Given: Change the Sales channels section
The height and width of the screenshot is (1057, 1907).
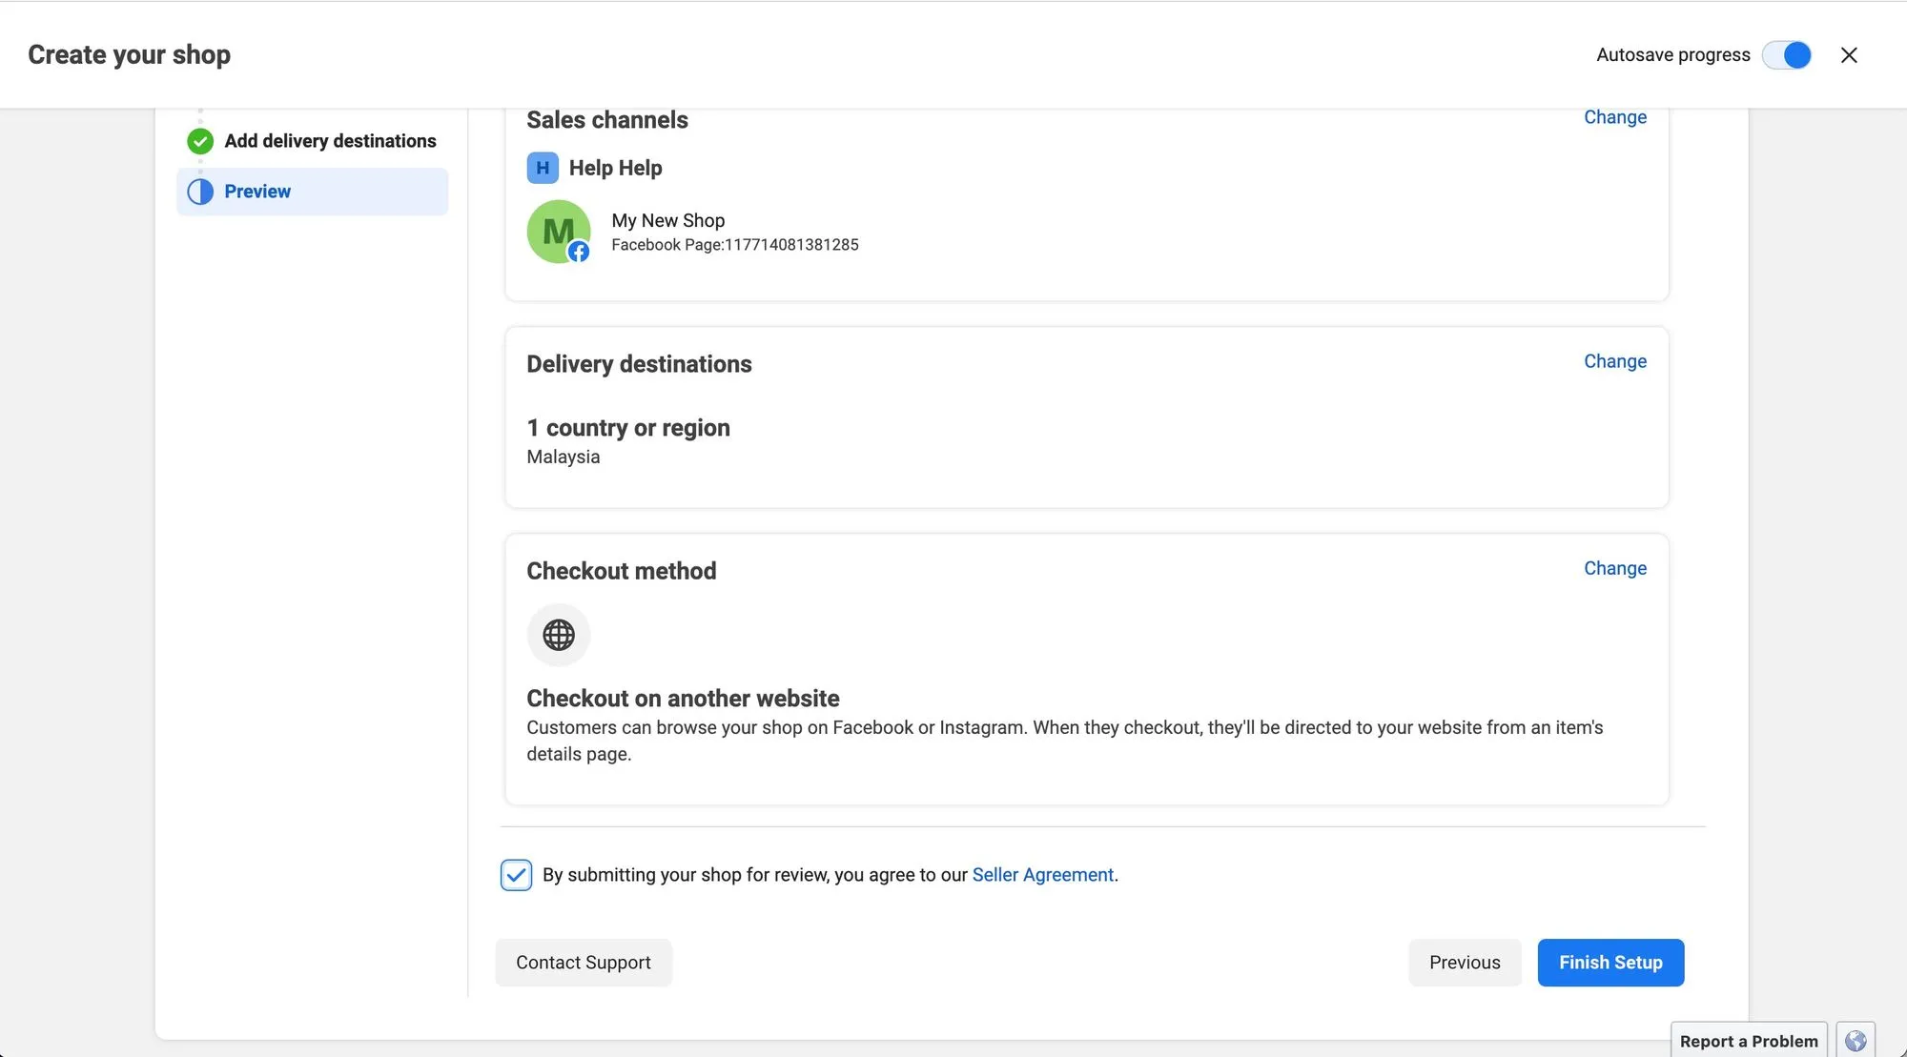Looking at the screenshot, I should click(1614, 117).
